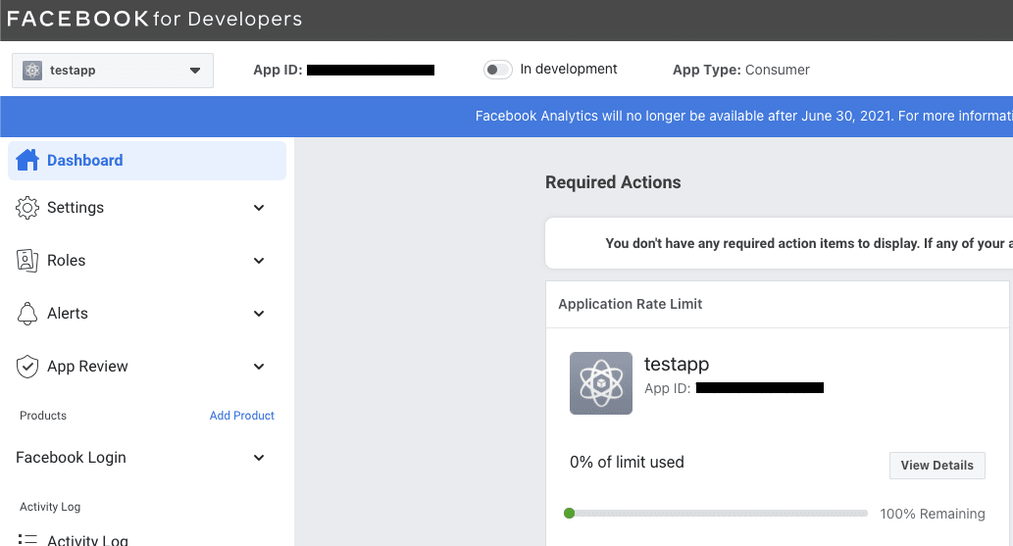Click the App Type Consumer text

(x=741, y=70)
